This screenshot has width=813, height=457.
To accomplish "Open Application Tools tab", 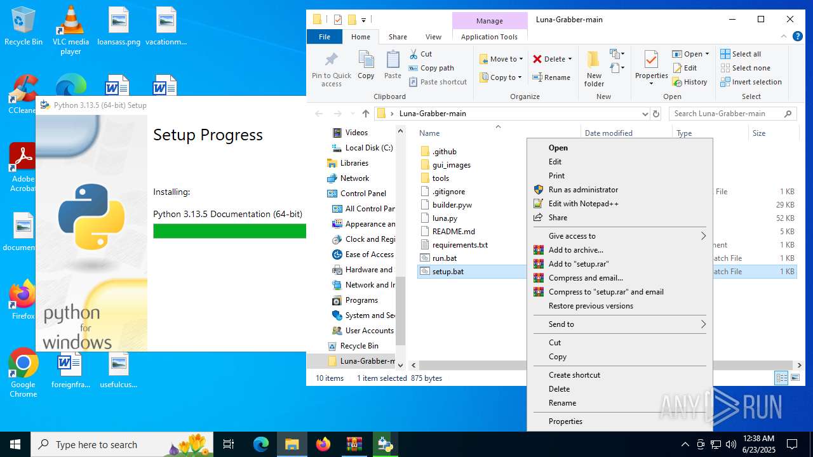I will tap(489, 37).
